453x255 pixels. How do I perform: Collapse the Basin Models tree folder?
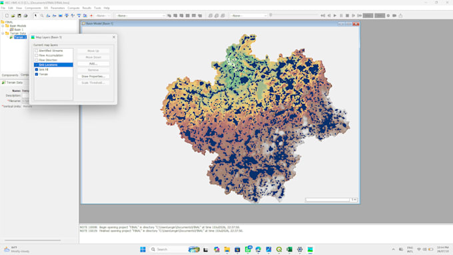pyautogui.click(x=3, y=26)
